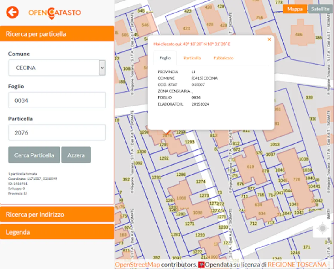Viewport: 334px width, 269px height.
Task: Select the Fabbricato tab in popup
Action: 224,58
